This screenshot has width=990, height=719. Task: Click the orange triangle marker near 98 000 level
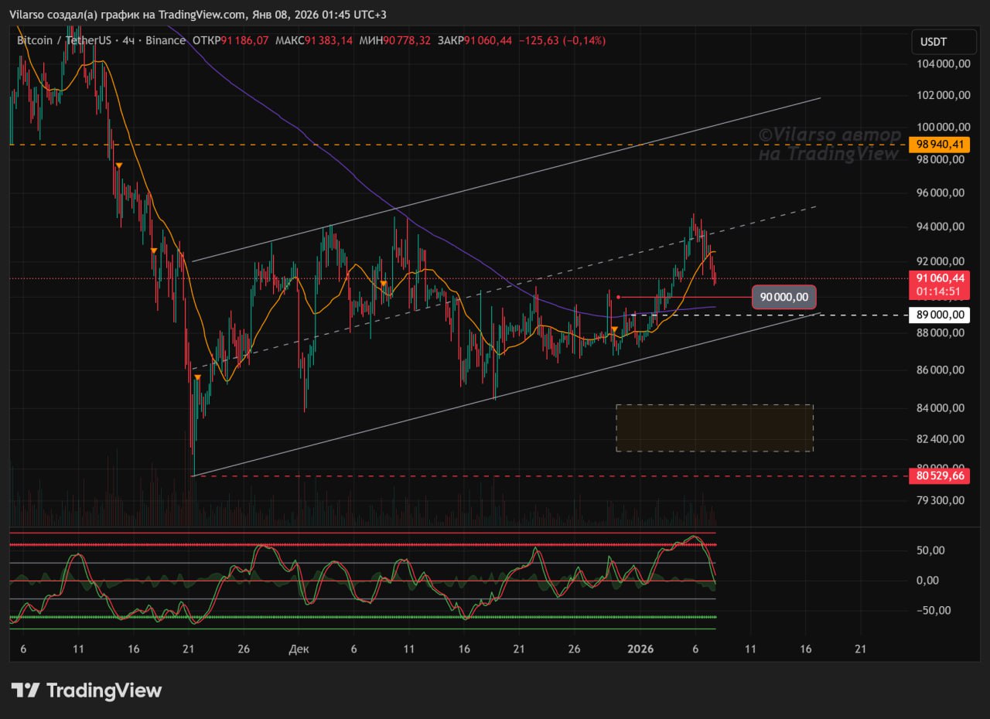119,166
